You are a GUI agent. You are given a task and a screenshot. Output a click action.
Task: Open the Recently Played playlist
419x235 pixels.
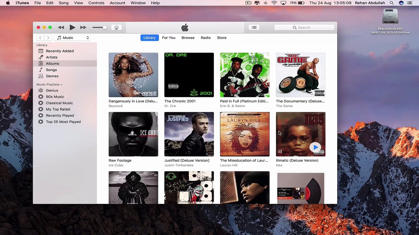click(x=65, y=116)
